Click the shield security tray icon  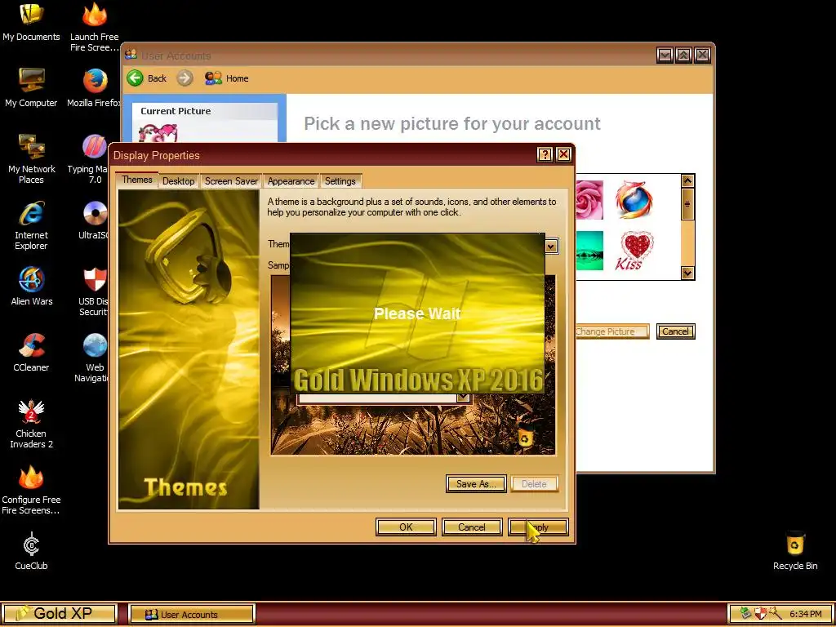(x=760, y=614)
